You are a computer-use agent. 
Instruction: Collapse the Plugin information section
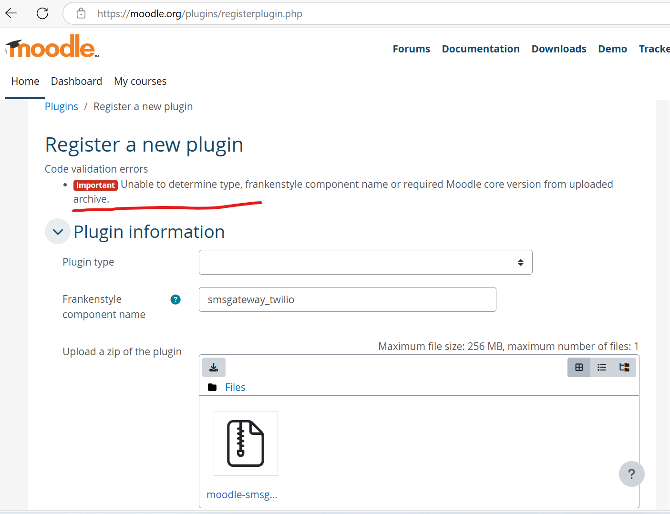[x=58, y=232]
